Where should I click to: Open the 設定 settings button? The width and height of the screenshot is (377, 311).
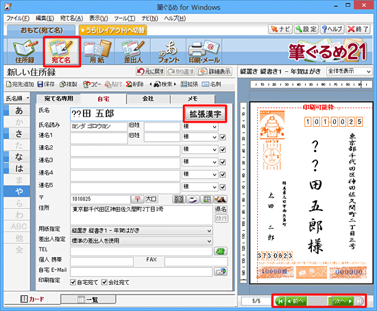[x=306, y=29]
